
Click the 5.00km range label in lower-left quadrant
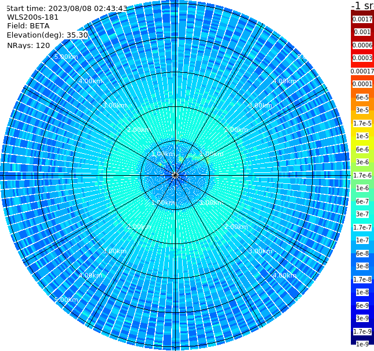coord(66,300)
